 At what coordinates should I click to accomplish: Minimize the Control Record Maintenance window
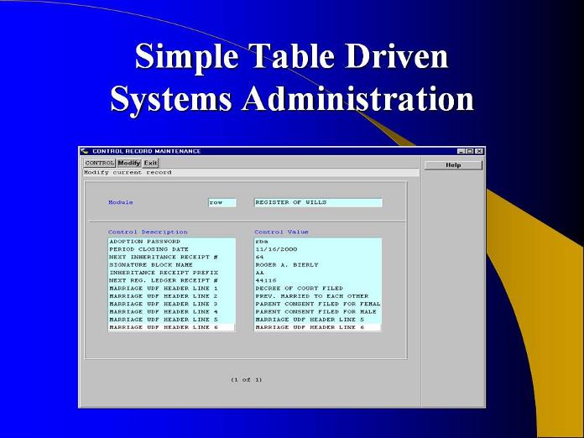461,151
